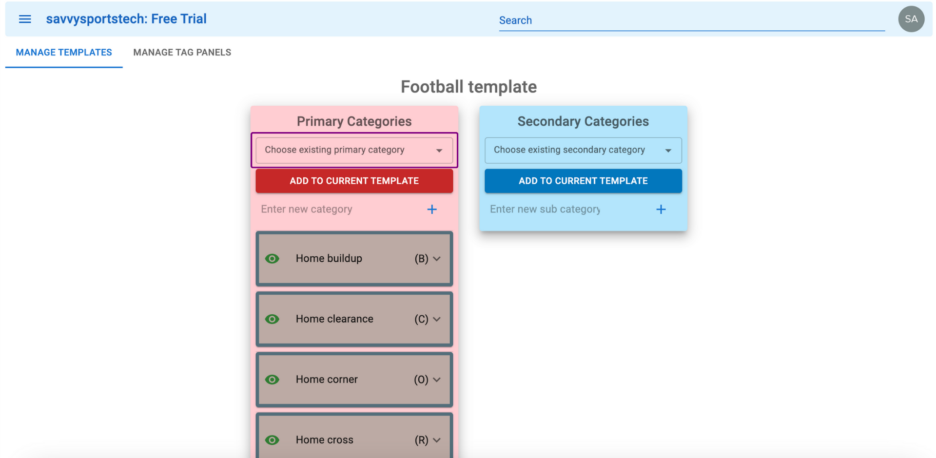Open the hamburger navigation menu
This screenshot has width=936, height=458.
[25, 19]
